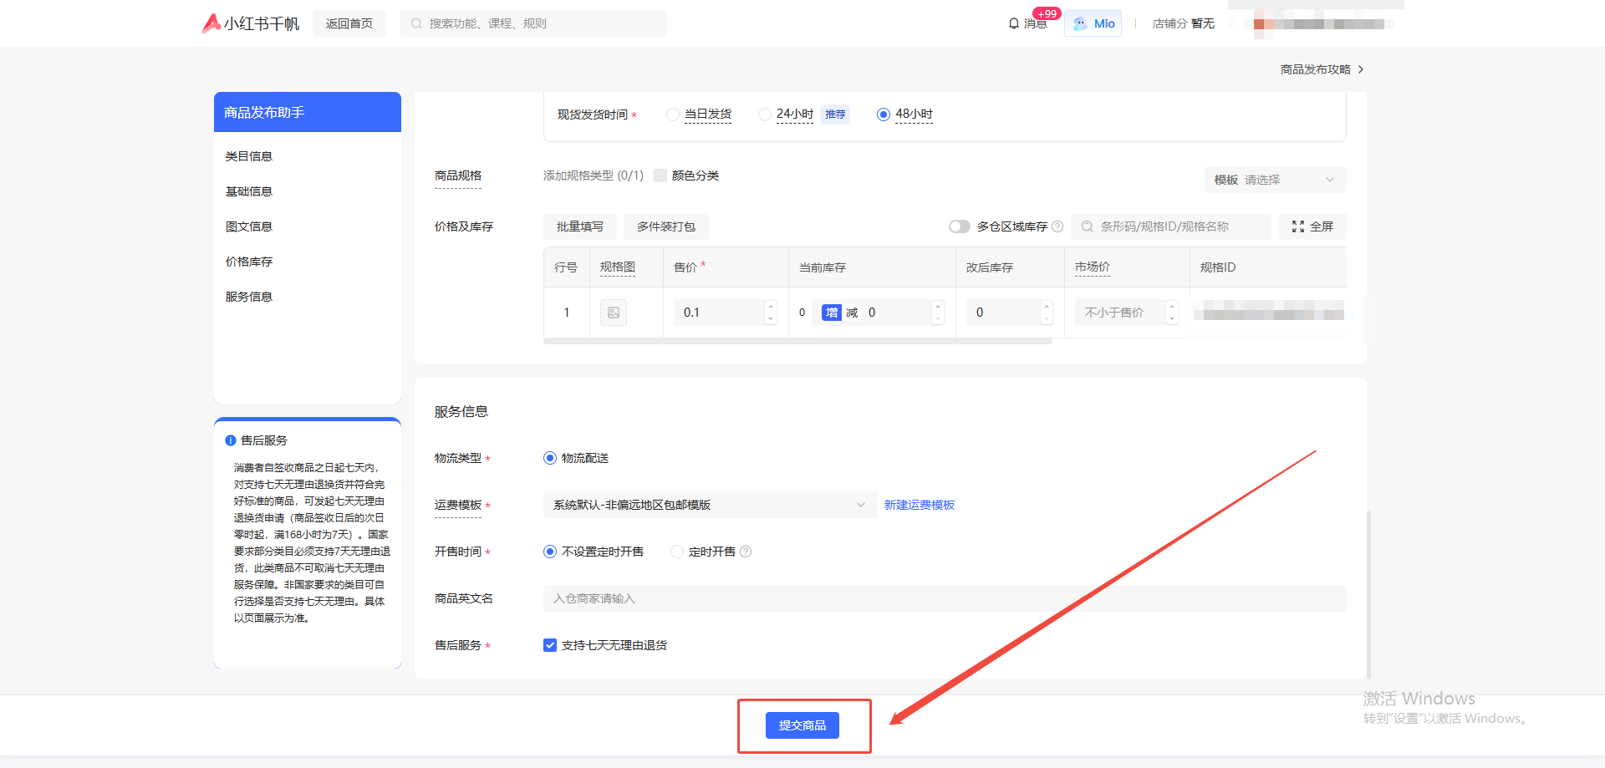
Task: Click the 新建运费模板 link
Action: click(919, 505)
